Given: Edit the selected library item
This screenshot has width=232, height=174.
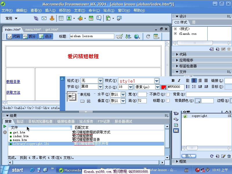Looking at the screenshot, I should 223,156.
